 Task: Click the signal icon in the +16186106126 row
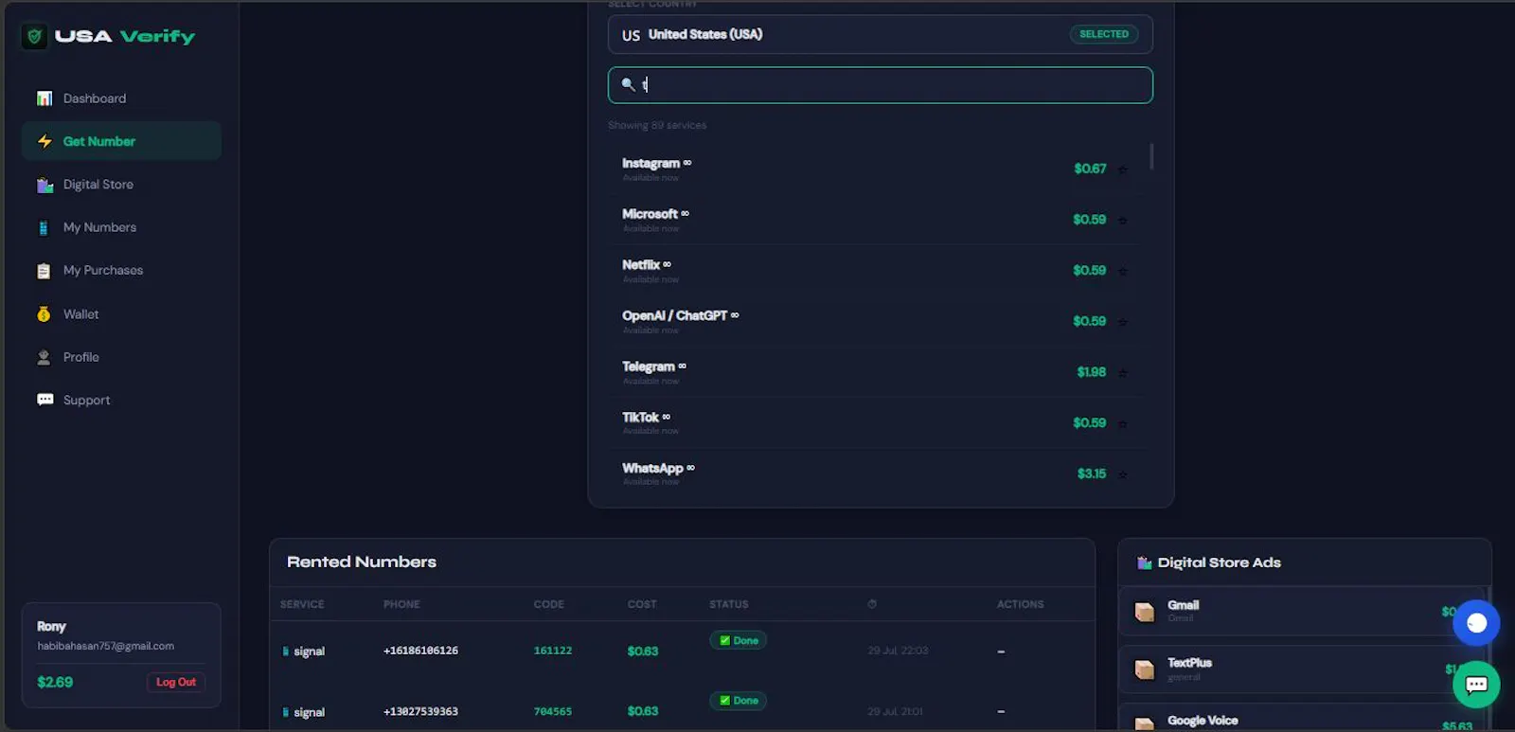[x=285, y=652]
